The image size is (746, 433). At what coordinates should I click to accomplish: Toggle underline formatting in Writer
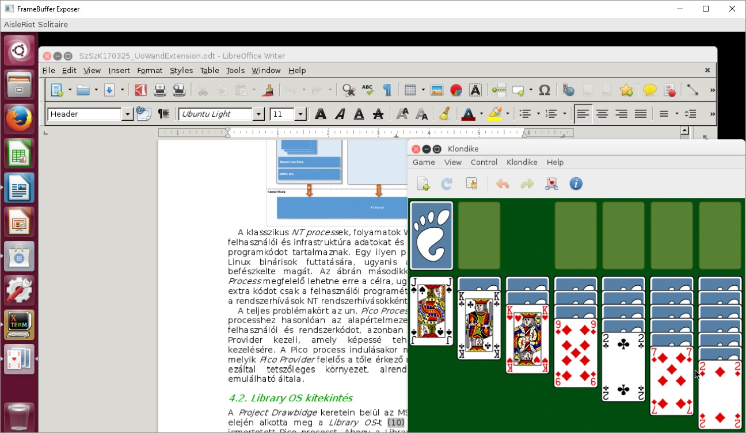[359, 114]
